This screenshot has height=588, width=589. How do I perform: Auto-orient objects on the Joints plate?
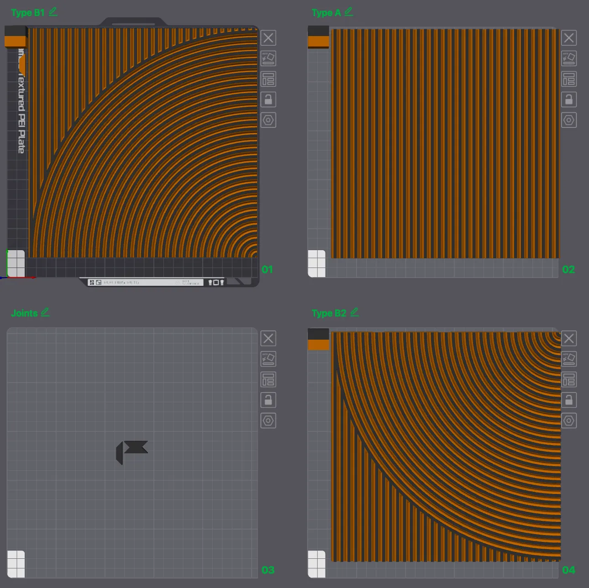click(268, 359)
